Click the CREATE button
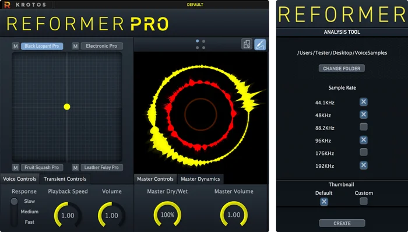Viewport: 408px width, 232px height. 342,223
